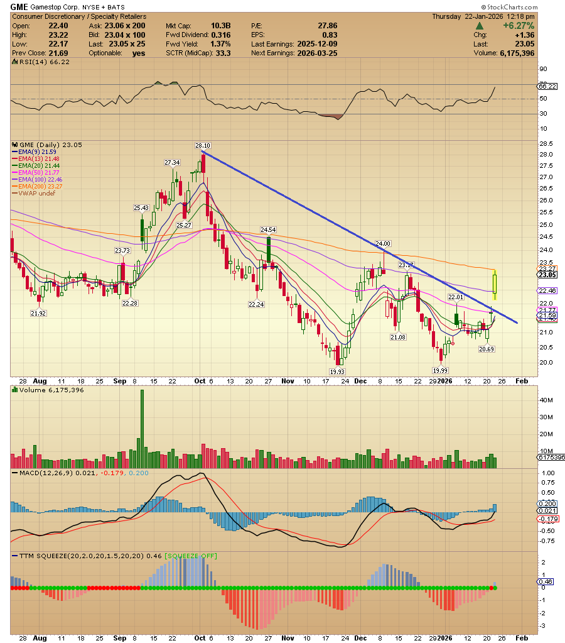The width and height of the screenshot is (565, 643).
Task: Toggle EMA(50) line visibility in legend
Action: coord(14,172)
